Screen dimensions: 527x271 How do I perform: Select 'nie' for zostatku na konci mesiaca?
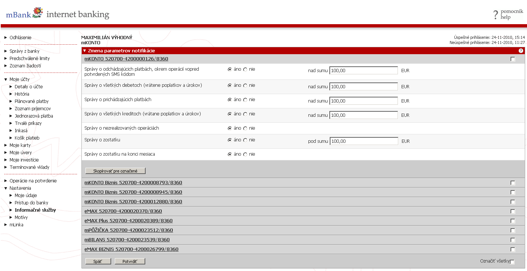245,154
